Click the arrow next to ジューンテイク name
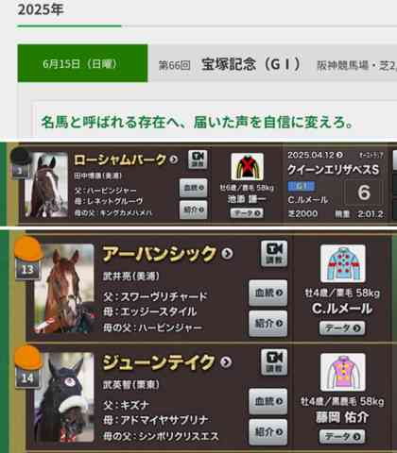The height and width of the screenshot is (453, 397). point(226,362)
